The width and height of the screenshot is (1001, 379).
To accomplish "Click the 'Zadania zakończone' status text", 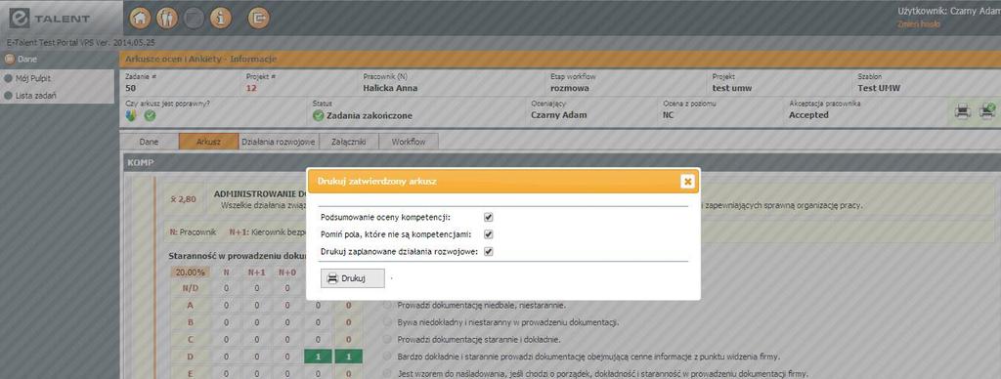I will pos(369,115).
